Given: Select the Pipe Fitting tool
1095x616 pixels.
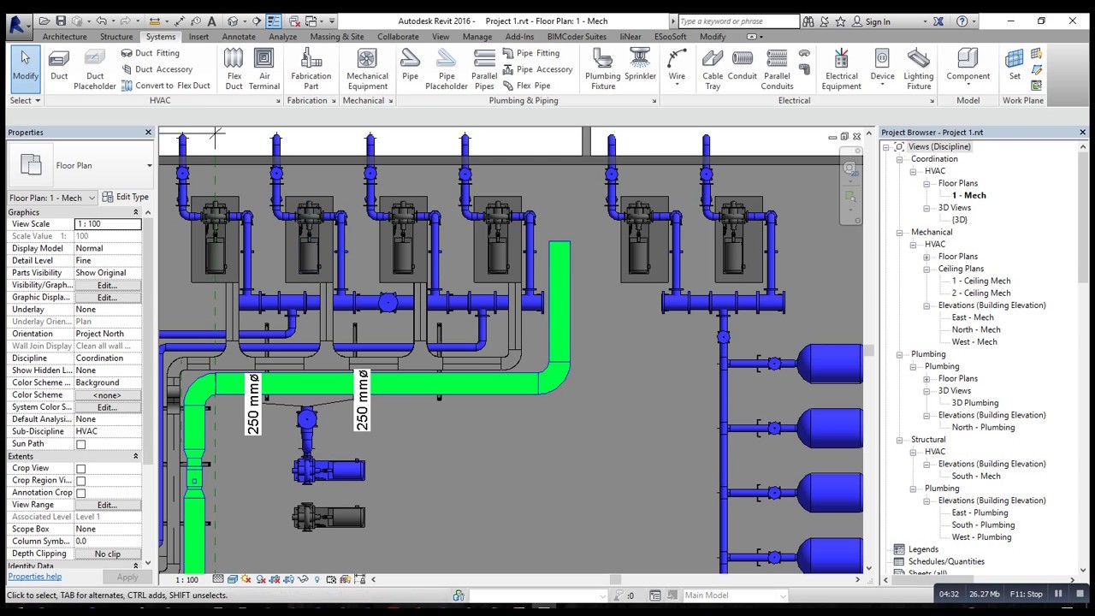Looking at the screenshot, I should 530,53.
